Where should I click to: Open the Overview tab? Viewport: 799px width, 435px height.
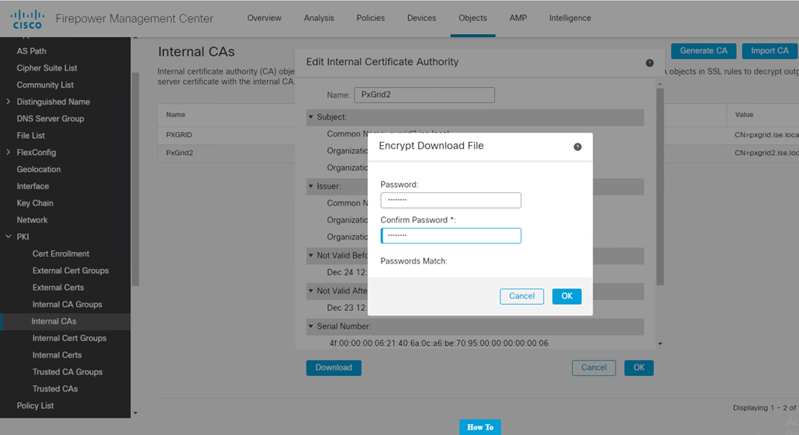tap(264, 18)
